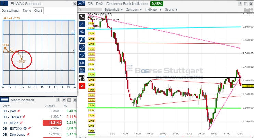Select the trend line drawing tool
This screenshot has height=138, width=254.
click(82, 24)
